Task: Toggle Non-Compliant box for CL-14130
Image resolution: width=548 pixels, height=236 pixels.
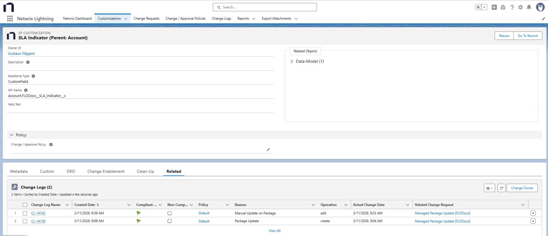Action: tap(170, 221)
